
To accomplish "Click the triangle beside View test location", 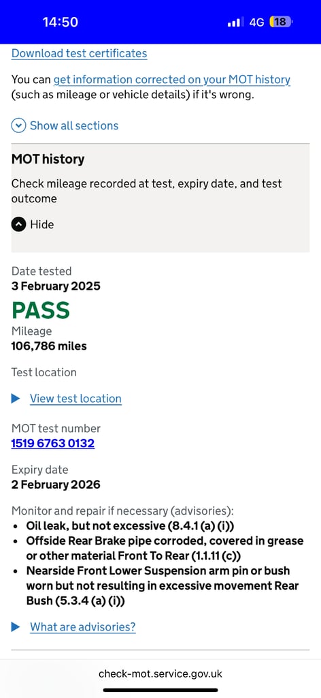I will [x=16, y=398].
